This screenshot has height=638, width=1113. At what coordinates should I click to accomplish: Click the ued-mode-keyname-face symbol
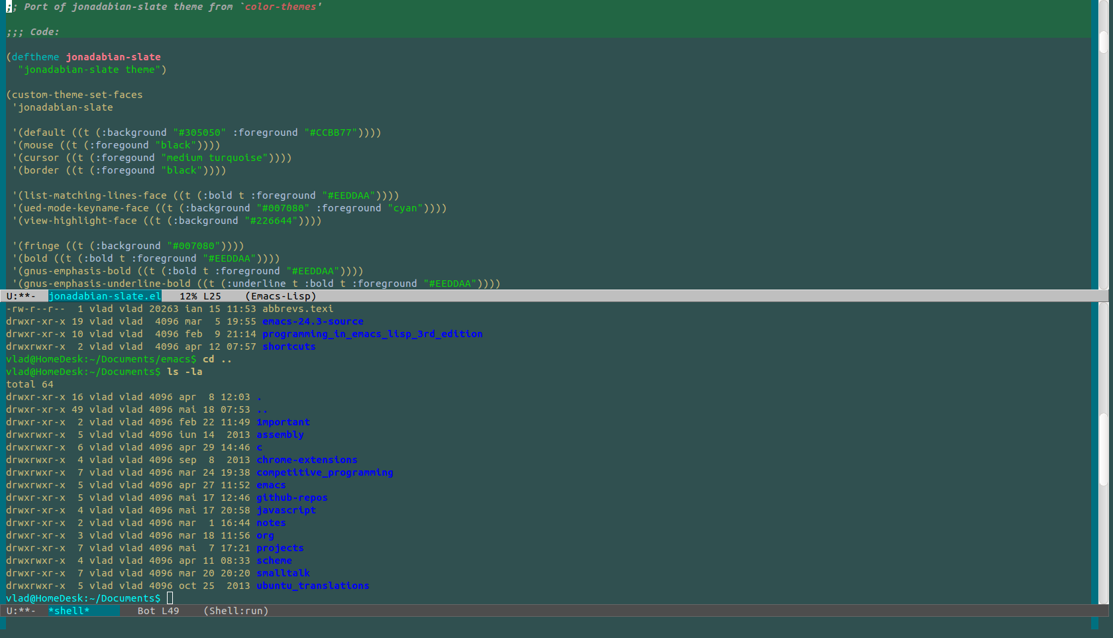tap(86, 208)
